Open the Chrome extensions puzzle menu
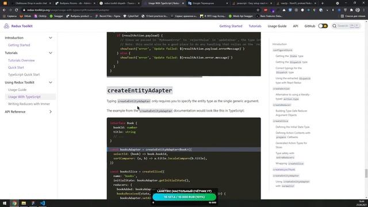The image size is (368, 207). click(x=351, y=10)
